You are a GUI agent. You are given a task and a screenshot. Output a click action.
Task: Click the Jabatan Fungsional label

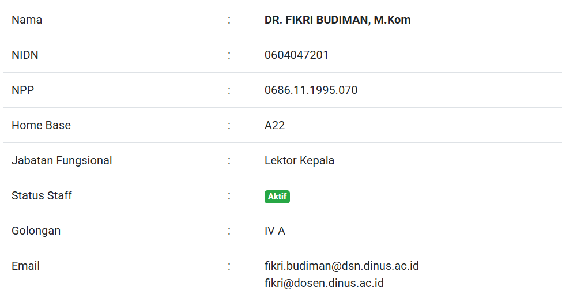coord(62,160)
